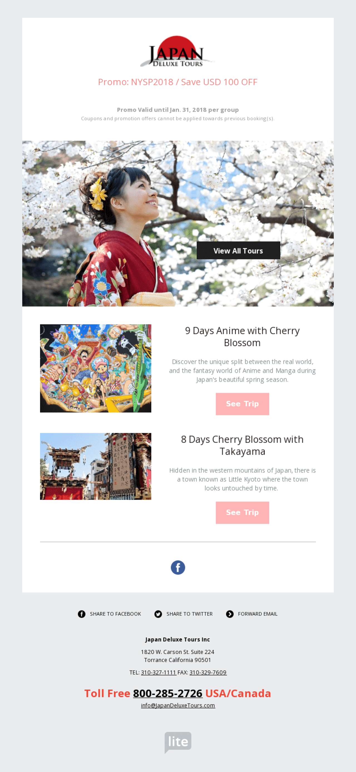Click the SHARE TO FACEBOOK text link
This screenshot has width=356, height=772.
[115, 614]
